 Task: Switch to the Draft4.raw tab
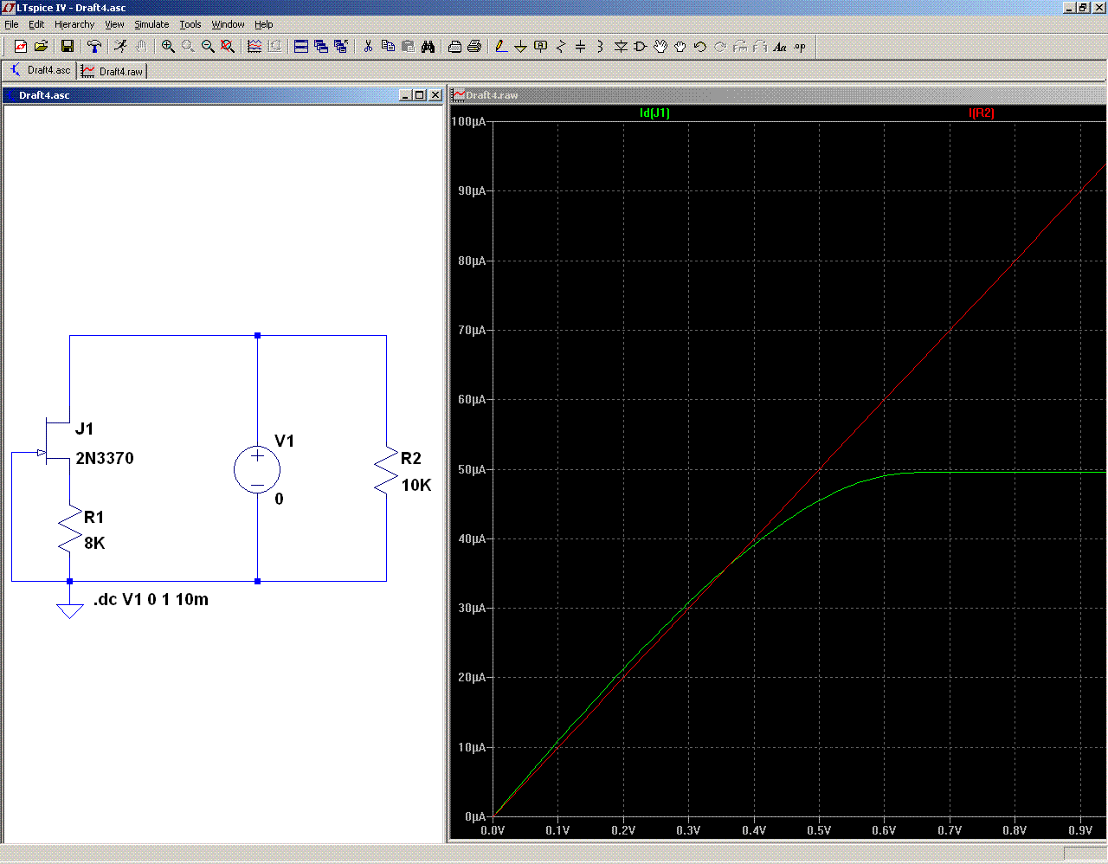point(113,71)
